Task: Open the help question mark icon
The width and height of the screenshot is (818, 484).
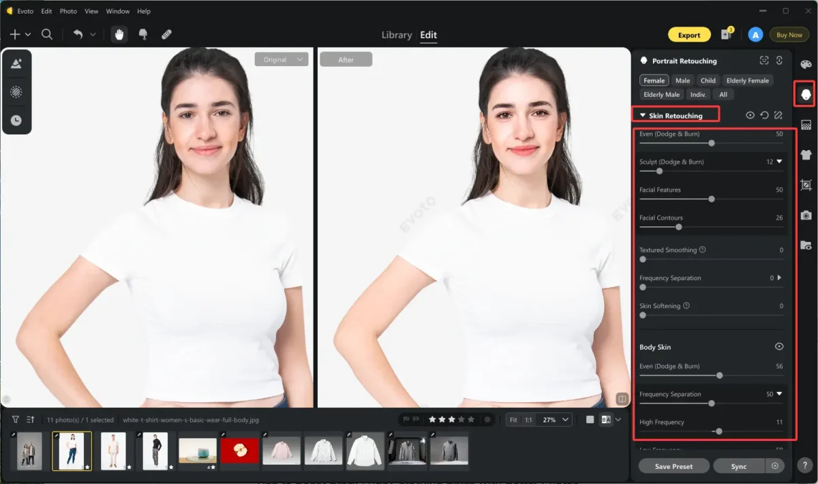Action: [x=805, y=466]
